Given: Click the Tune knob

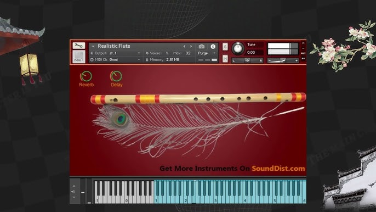Looking at the screenshot, I should (x=238, y=48).
